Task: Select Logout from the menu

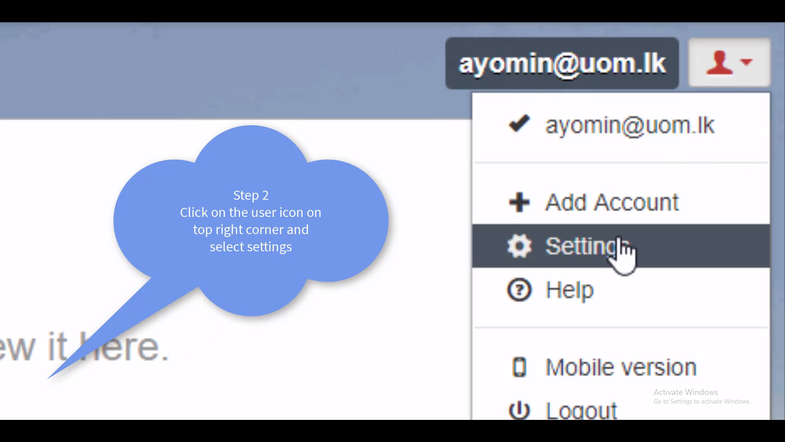Action: click(581, 410)
